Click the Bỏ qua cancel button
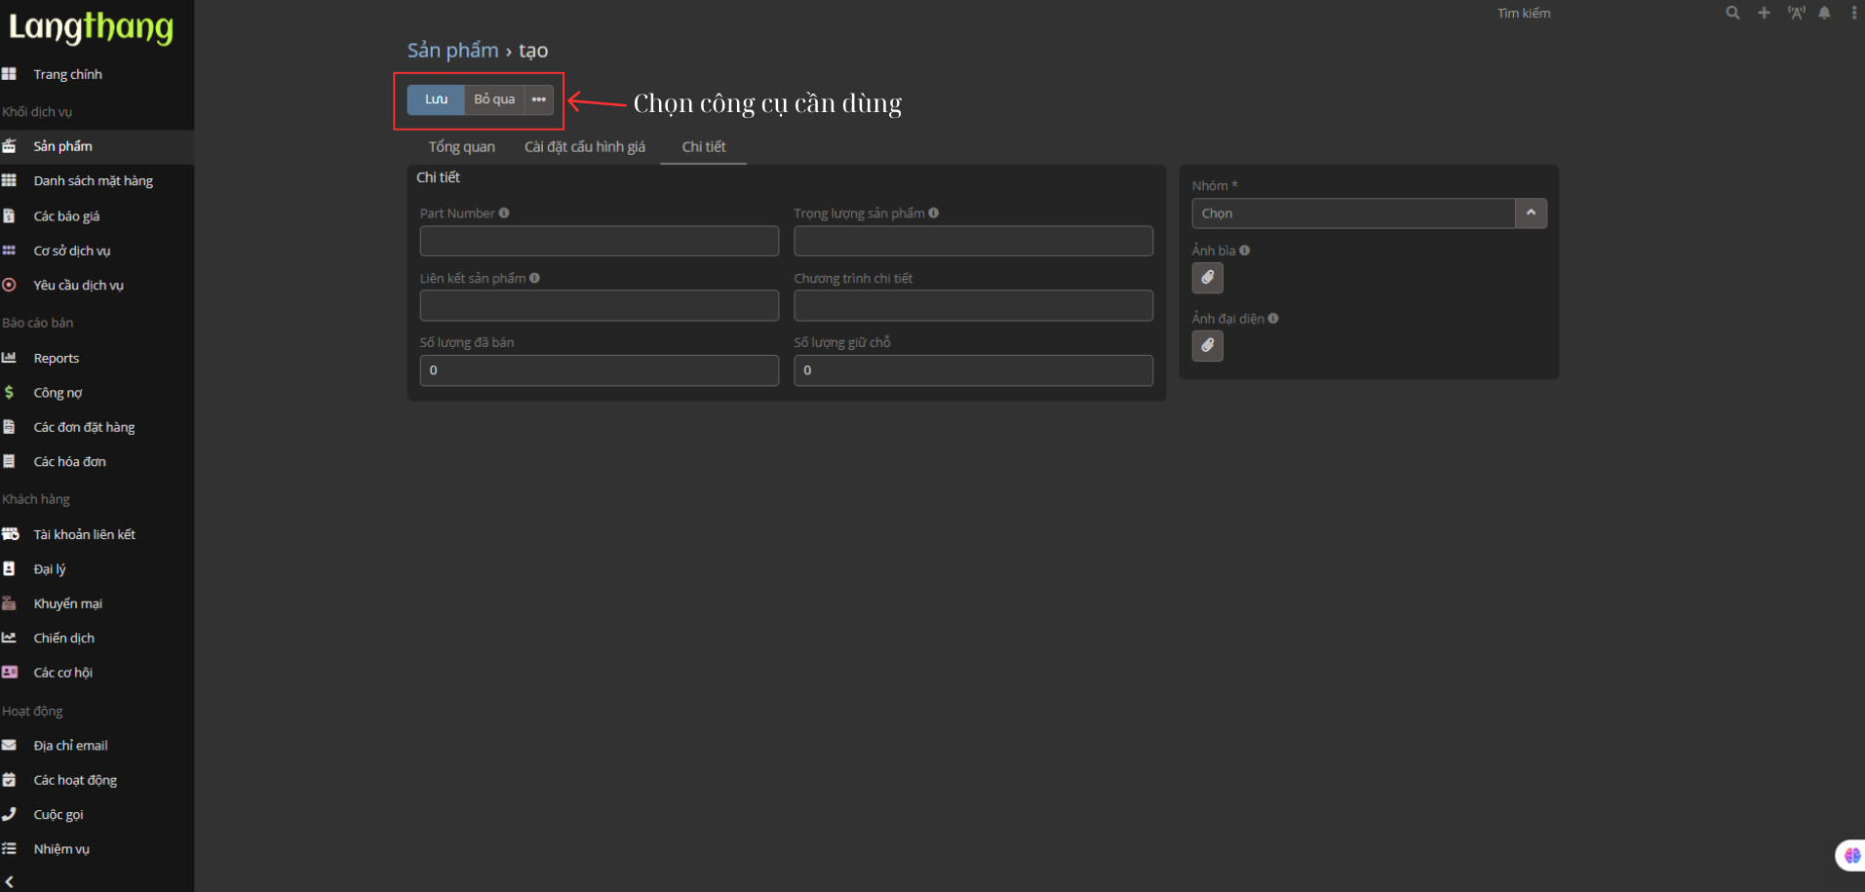The height and width of the screenshot is (892, 1865). [494, 99]
